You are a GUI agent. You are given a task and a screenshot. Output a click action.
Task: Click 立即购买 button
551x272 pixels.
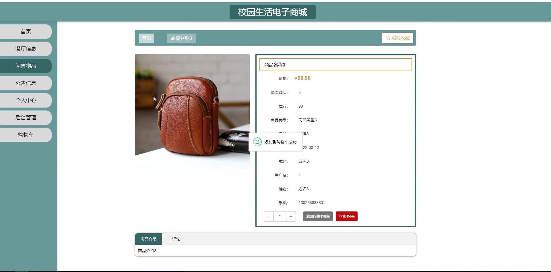tap(347, 216)
